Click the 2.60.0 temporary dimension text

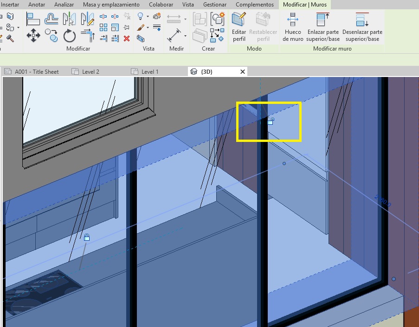[383, 200]
